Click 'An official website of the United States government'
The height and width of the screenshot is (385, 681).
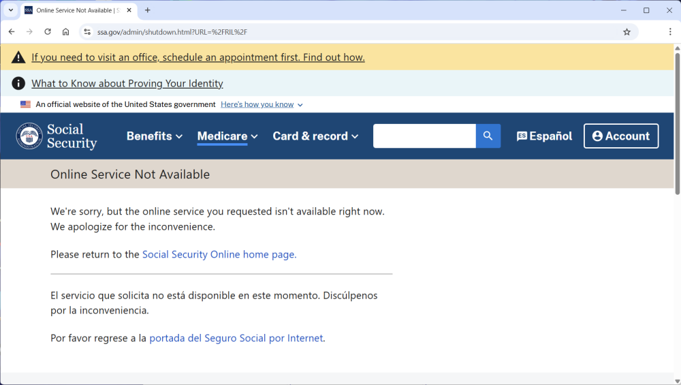125,104
